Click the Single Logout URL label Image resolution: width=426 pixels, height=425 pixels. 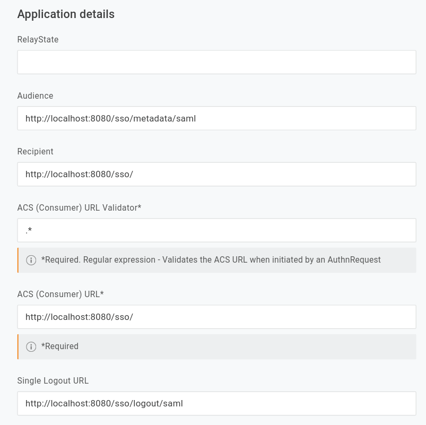pyautogui.click(x=53, y=381)
